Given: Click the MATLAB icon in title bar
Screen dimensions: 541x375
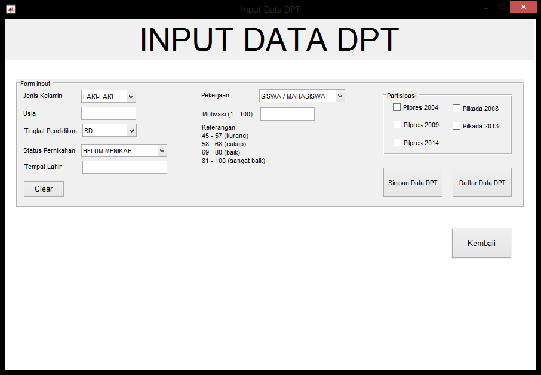Looking at the screenshot, I should click(10, 9).
